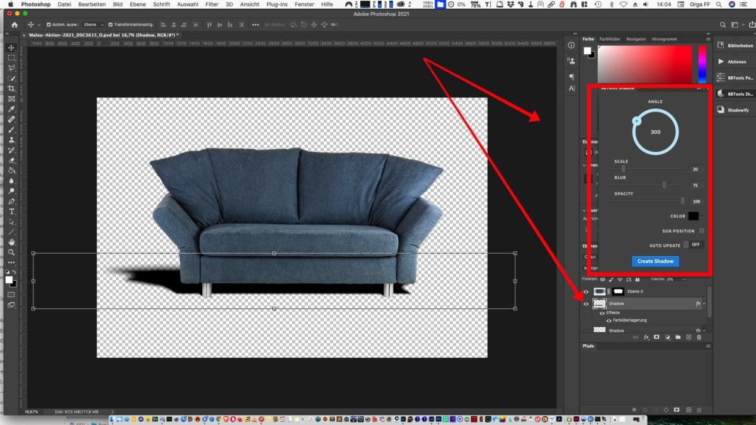756x425 pixels.
Task: Click the Create Shadow button
Action: click(x=655, y=261)
